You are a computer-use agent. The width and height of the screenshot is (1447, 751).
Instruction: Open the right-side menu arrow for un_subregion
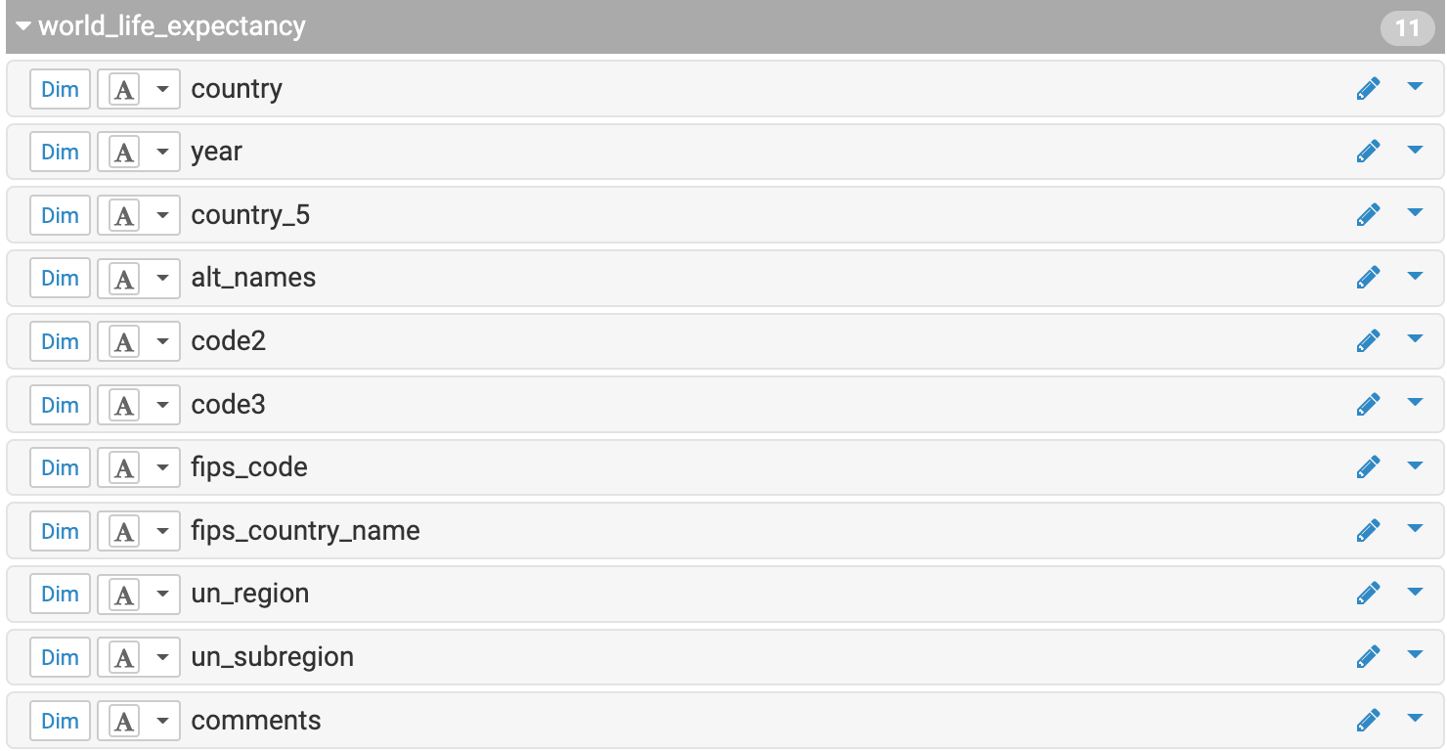[1415, 656]
